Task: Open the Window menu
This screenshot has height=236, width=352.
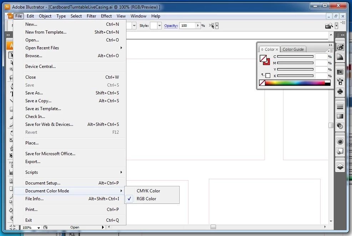Action: pos(138,16)
